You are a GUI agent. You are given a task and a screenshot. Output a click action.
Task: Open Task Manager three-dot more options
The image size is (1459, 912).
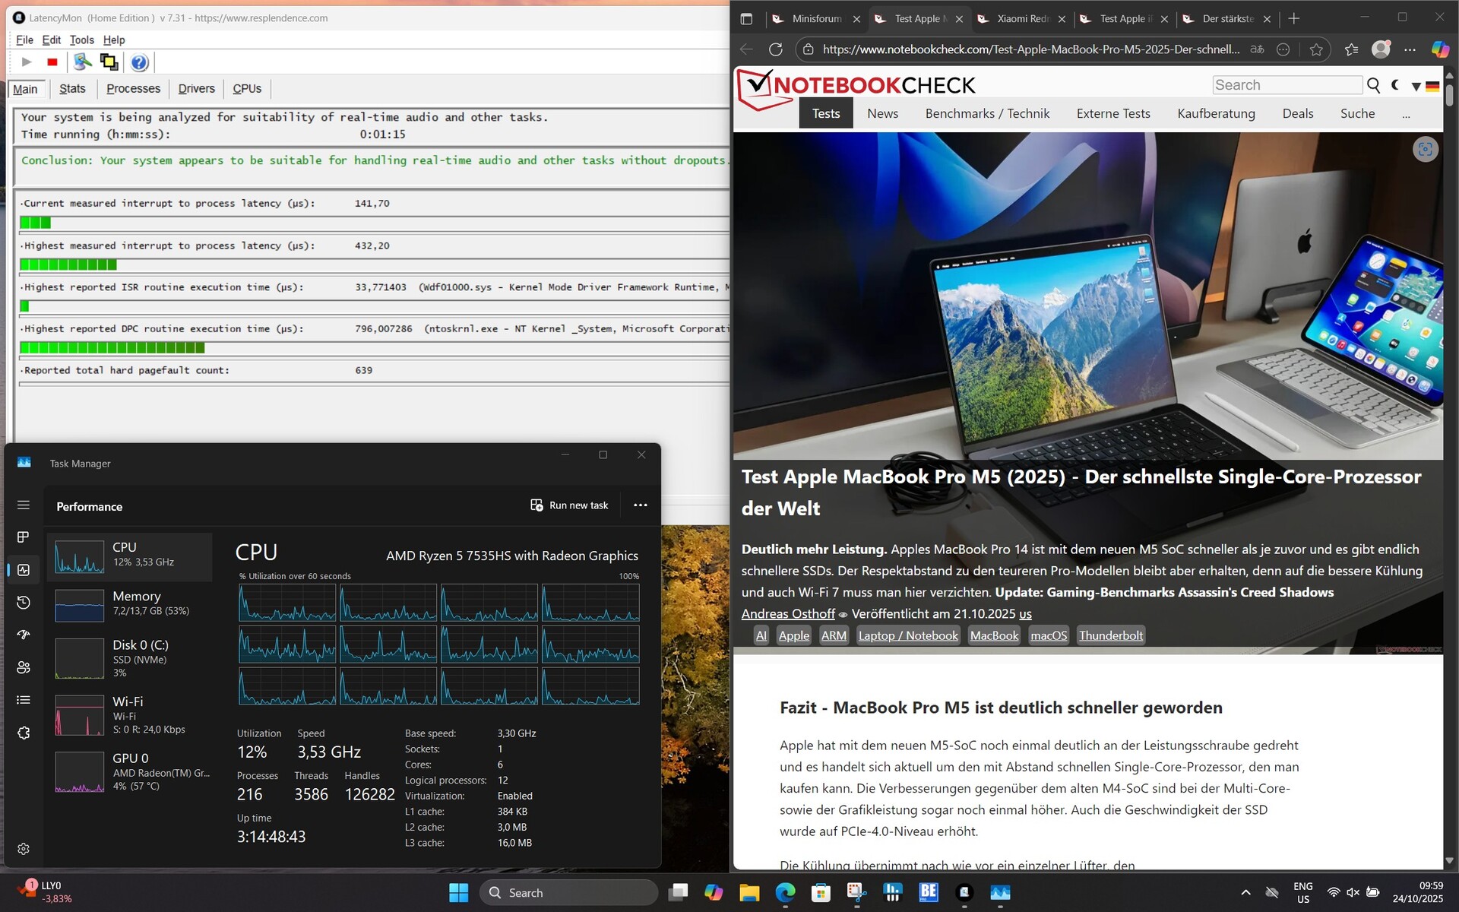[x=640, y=505]
